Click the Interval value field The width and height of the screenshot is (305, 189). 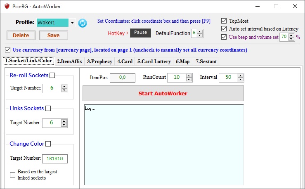click(x=228, y=78)
